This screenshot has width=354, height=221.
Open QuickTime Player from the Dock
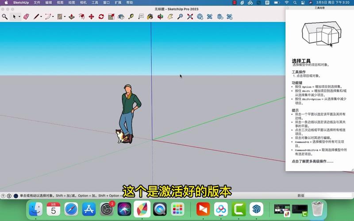click(x=160, y=209)
